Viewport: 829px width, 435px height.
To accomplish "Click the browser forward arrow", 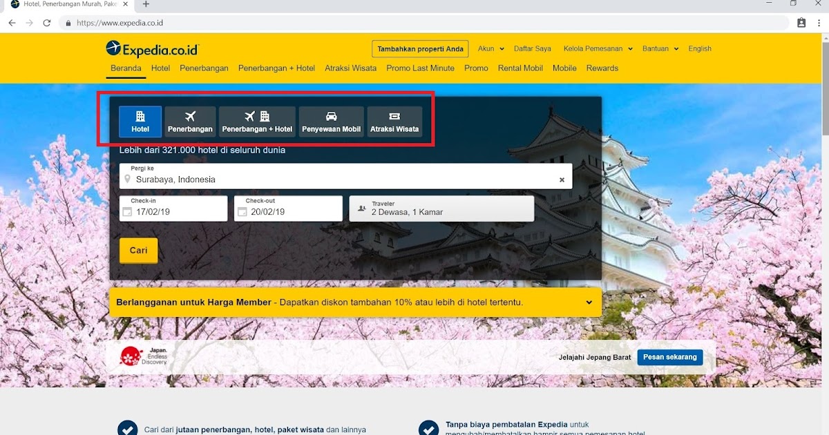I will click(x=29, y=23).
